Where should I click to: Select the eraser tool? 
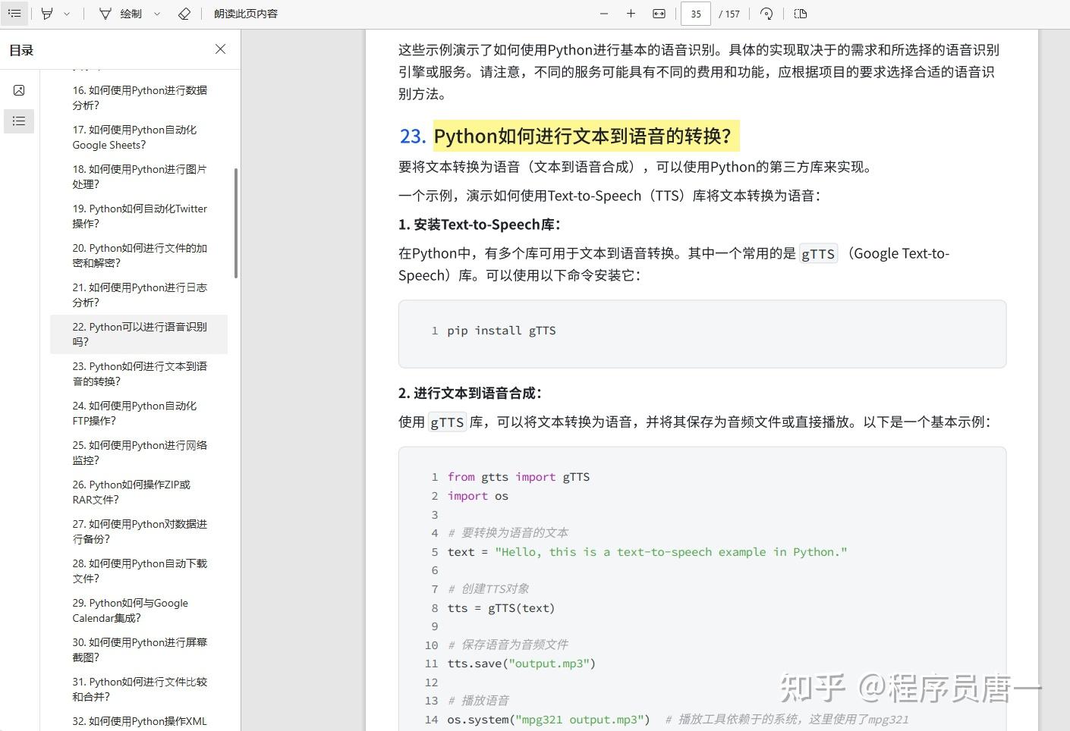184,14
